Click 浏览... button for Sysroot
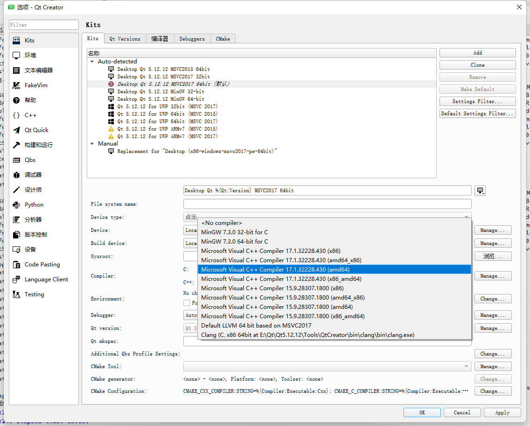 [493, 256]
